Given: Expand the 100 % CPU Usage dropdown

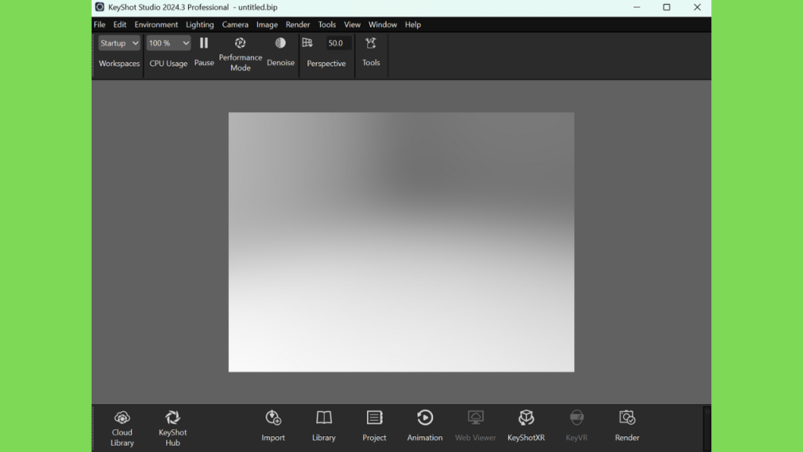Looking at the screenshot, I should coord(168,43).
